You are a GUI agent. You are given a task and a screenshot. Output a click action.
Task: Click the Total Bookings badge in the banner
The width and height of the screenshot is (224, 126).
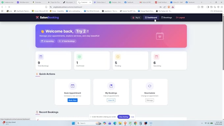(x=67, y=41)
